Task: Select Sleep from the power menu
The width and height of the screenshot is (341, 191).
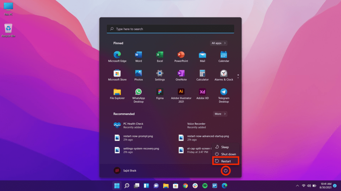Action: click(x=225, y=147)
